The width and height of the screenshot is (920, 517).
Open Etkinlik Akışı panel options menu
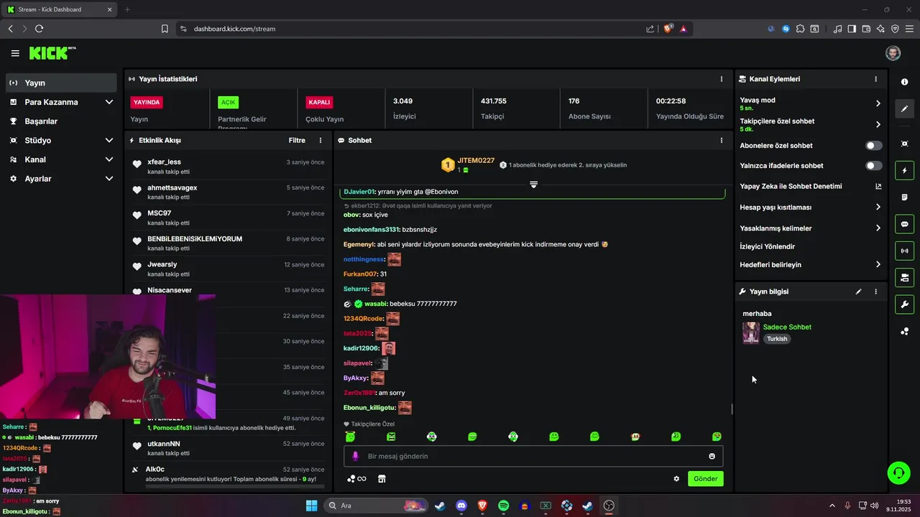tap(321, 141)
